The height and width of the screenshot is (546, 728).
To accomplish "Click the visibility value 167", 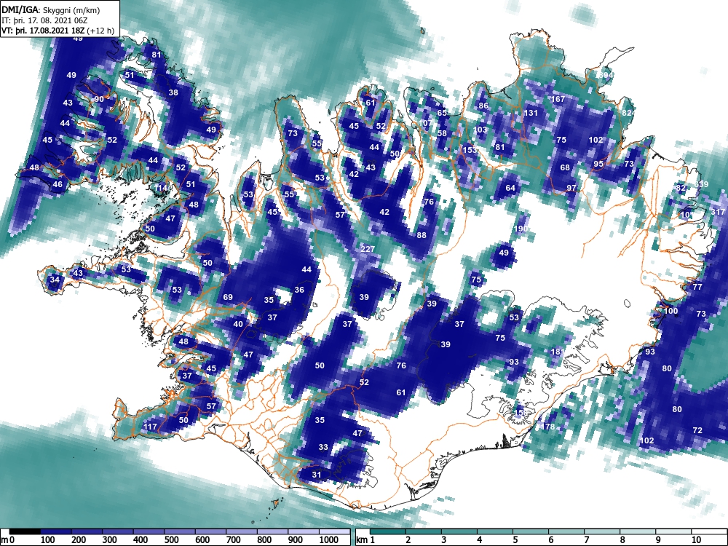I will click(x=558, y=99).
